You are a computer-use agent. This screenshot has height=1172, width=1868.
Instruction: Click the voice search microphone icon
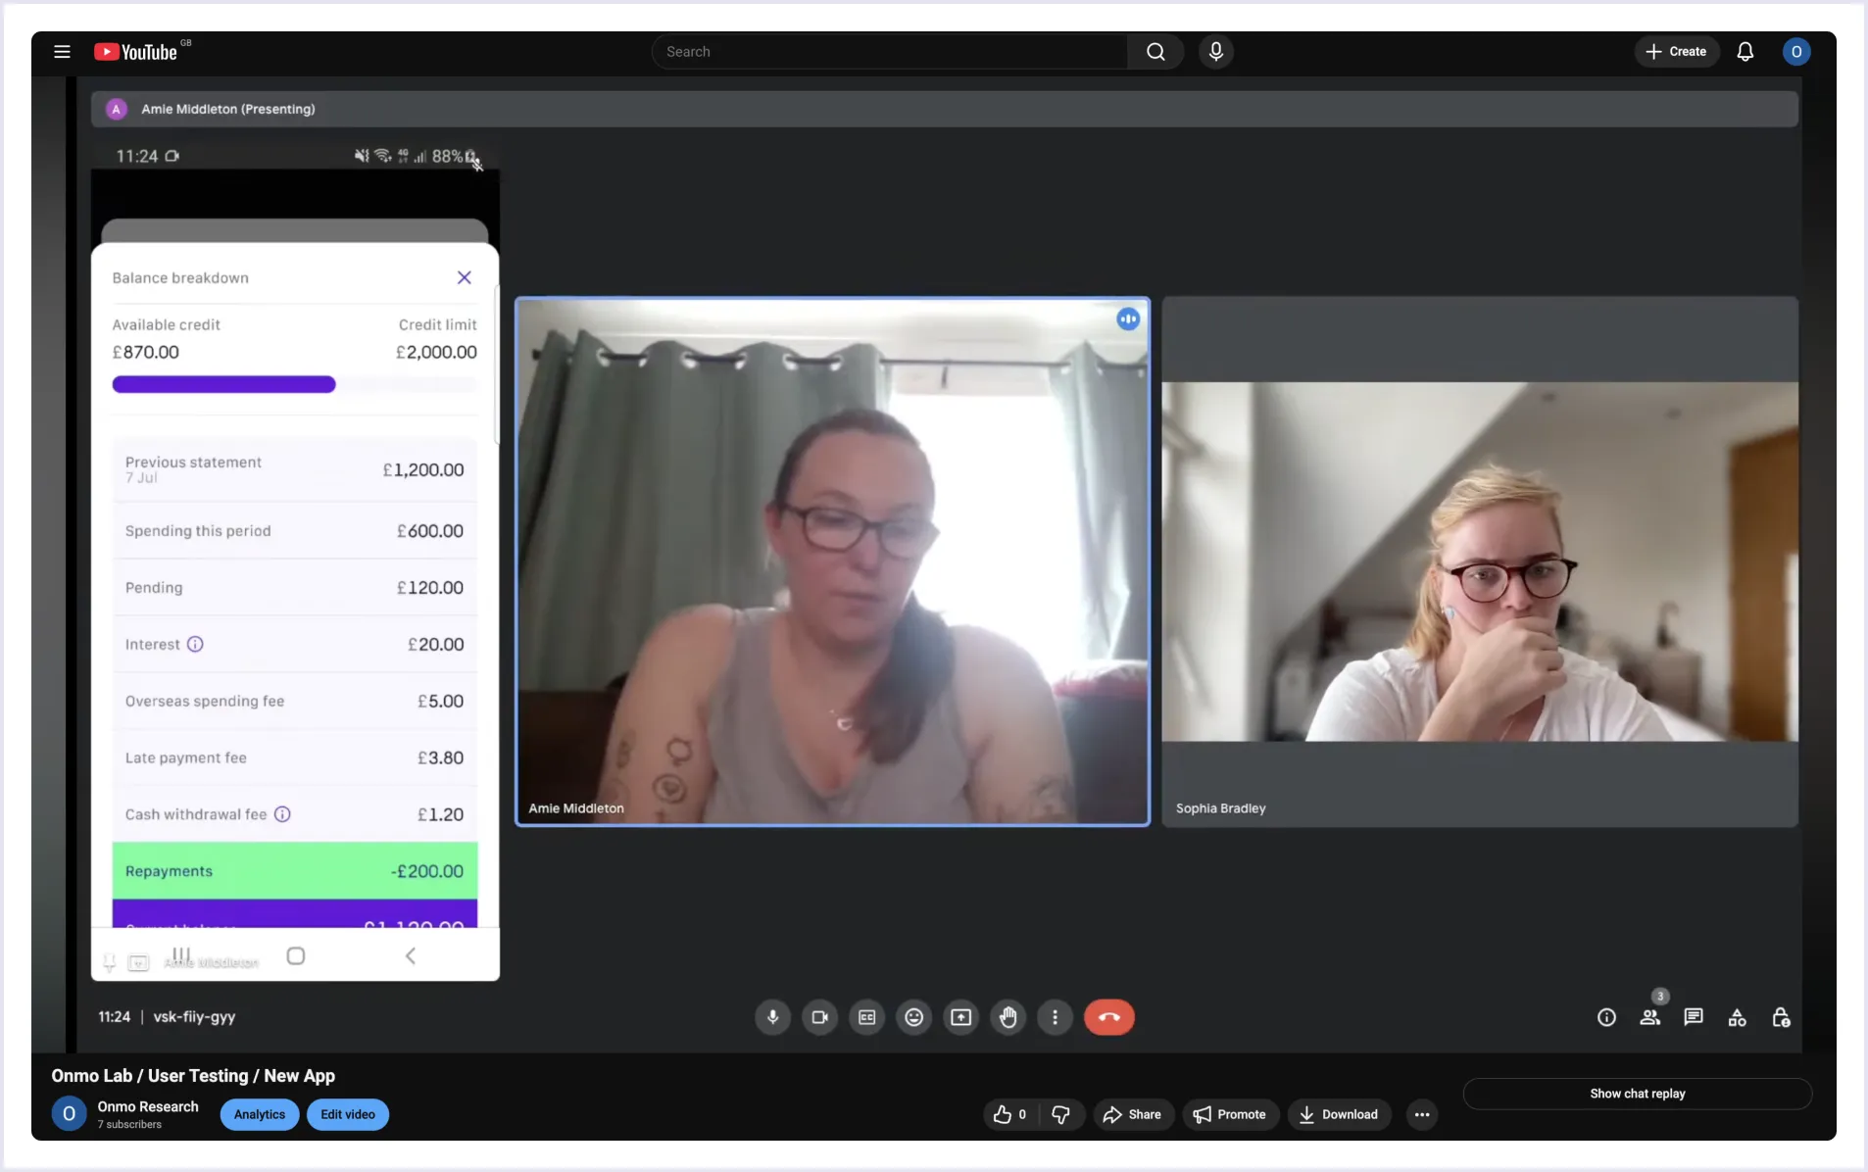tap(1215, 52)
